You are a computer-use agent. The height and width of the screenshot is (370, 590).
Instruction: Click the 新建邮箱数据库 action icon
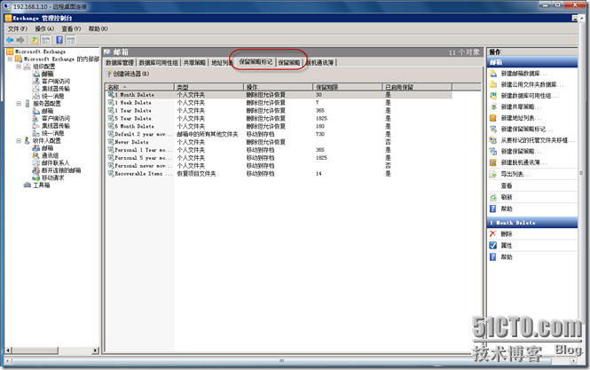coord(493,74)
